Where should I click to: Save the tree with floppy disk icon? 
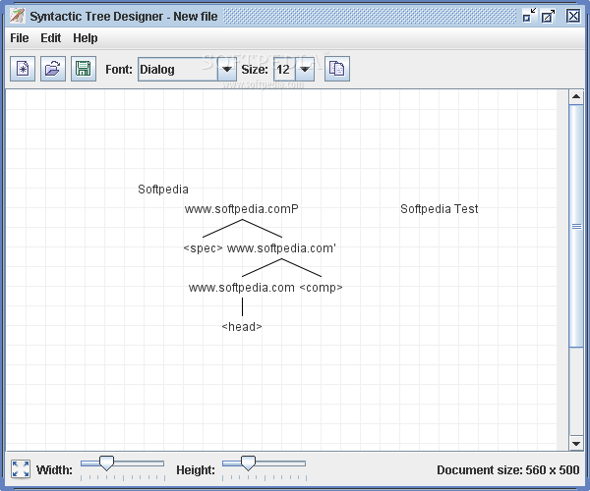pos(84,69)
